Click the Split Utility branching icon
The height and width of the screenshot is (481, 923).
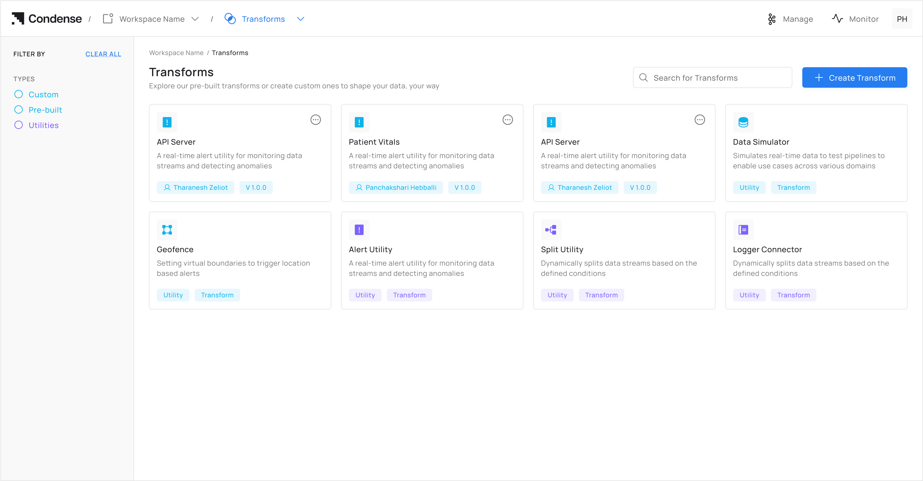click(x=551, y=229)
